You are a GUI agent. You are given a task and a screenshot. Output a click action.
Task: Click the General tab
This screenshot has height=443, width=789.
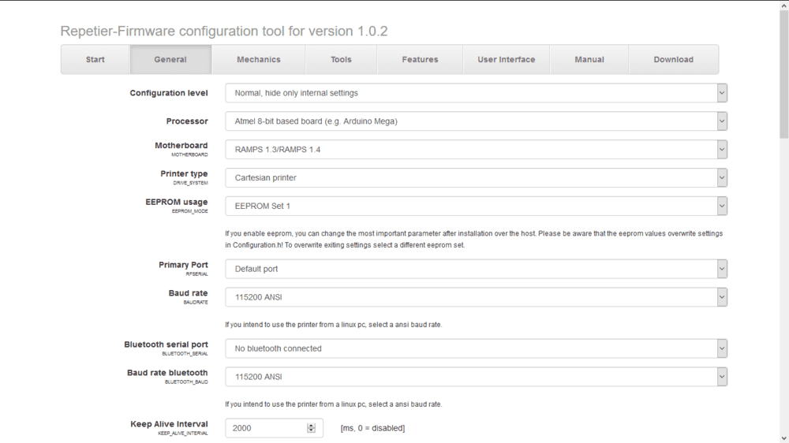pyautogui.click(x=170, y=59)
